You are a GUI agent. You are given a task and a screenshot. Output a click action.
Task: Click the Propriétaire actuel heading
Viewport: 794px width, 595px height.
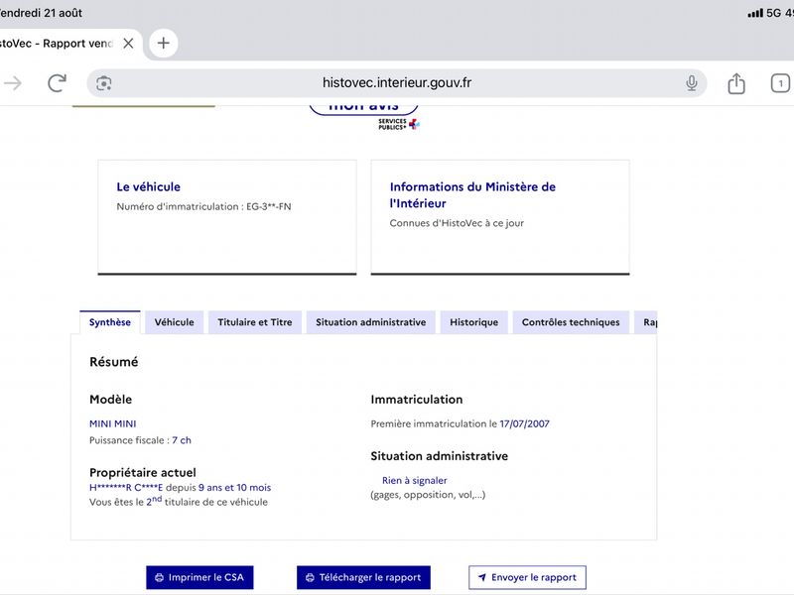142,473
